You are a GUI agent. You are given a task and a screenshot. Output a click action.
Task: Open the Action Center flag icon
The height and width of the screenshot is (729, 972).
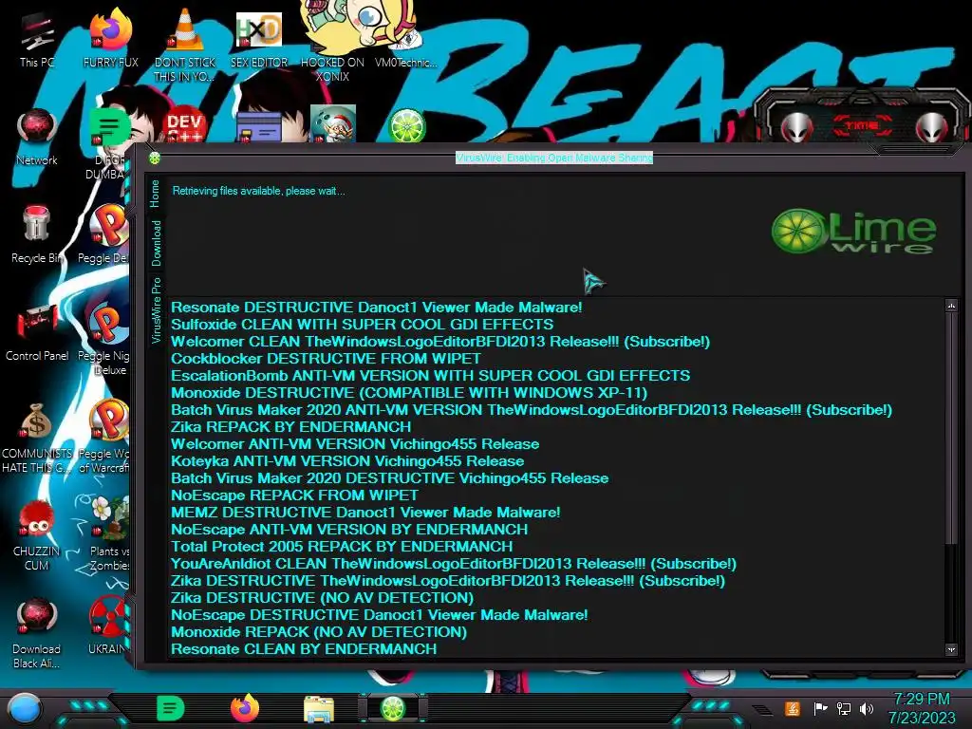point(820,708)
